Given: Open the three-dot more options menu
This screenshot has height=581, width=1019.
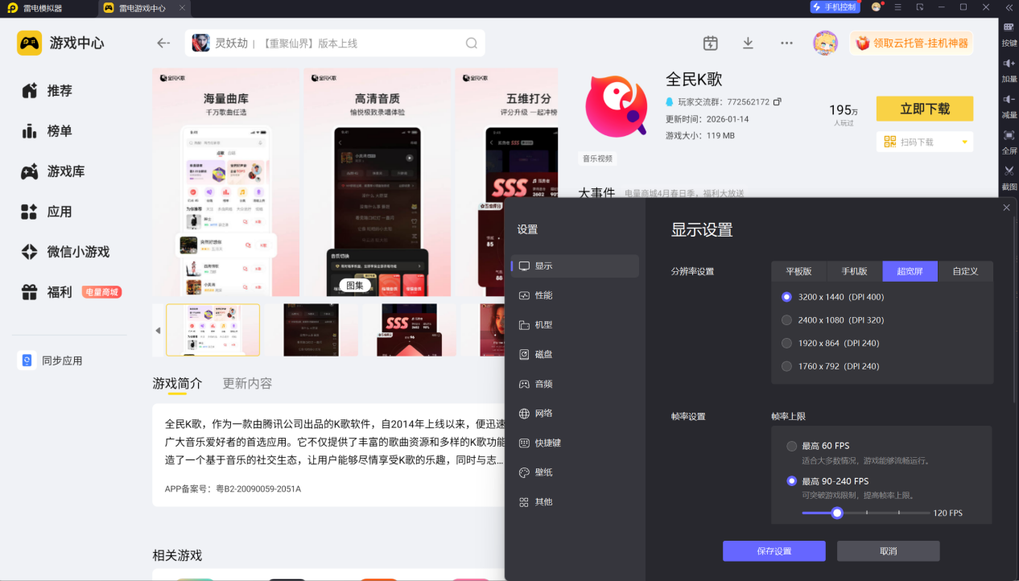Looking at the screenshot, I should point(786,43).
